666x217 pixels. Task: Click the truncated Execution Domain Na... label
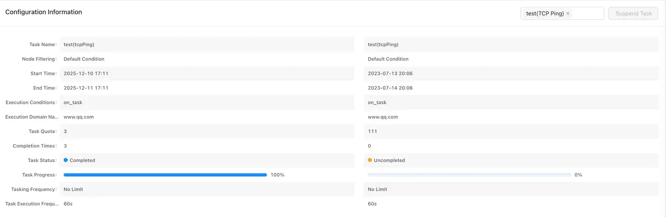click(x=31, y=117)
